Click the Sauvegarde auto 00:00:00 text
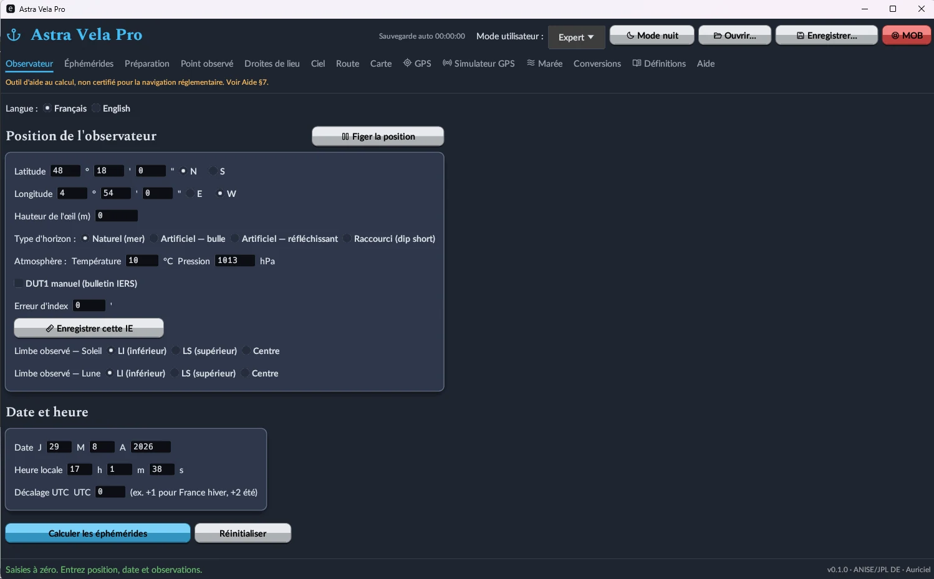934x579 pixels. [x=422, y=36]
